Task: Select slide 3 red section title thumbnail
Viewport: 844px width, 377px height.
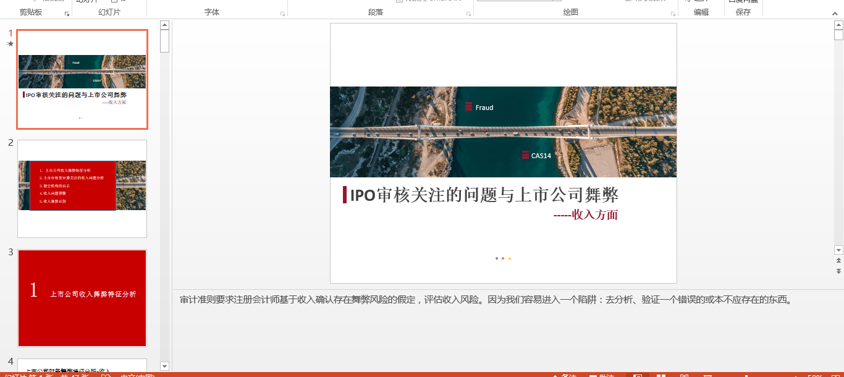Action: pyautogui.click(x=82, y=298)
